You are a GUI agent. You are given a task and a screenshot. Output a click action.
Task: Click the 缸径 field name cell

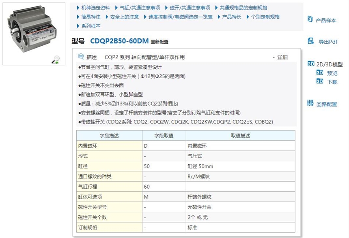(109, 166)
